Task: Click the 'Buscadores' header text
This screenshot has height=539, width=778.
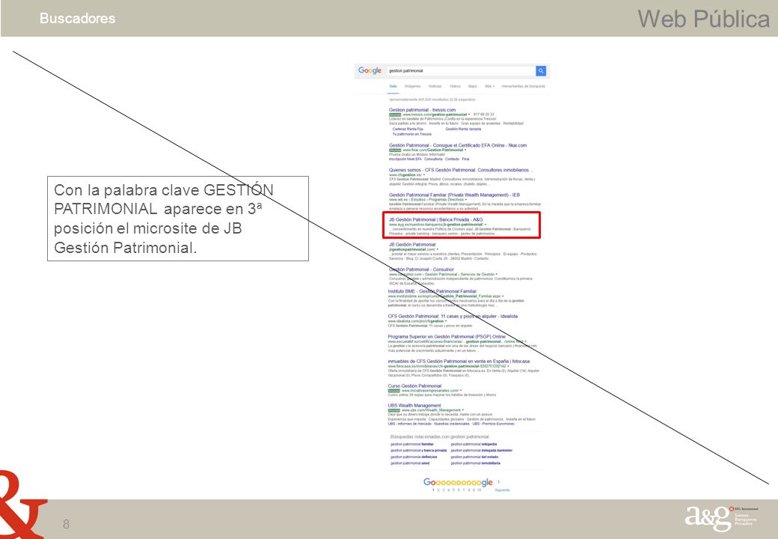Action: point(77,19)
